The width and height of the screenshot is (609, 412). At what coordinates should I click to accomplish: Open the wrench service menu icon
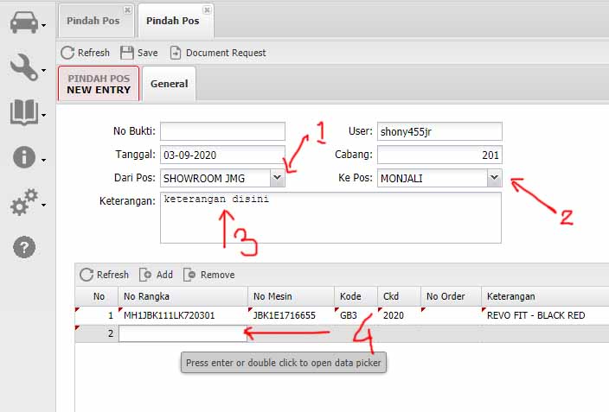tap(24, 67)
